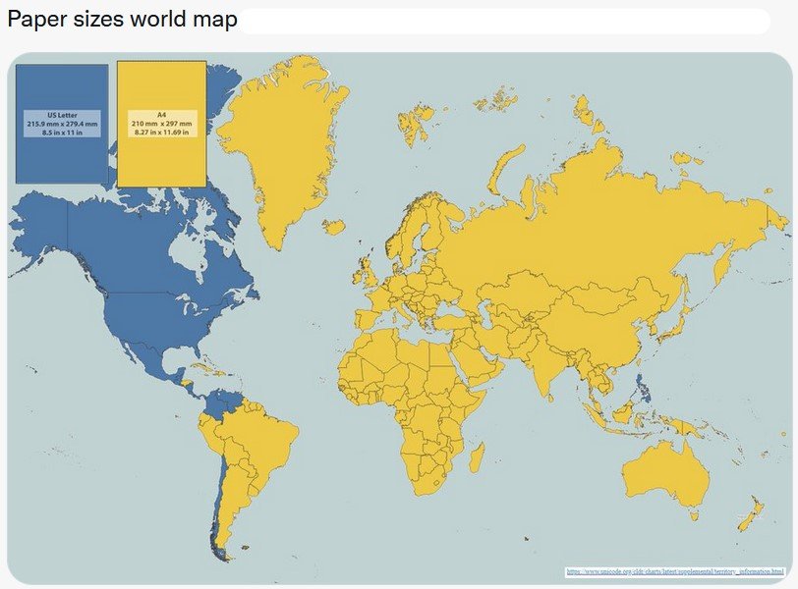The height and width of the screenshot is (589, 798).
Task: Click Iceland on the map
Action: (x=334, y=228)
